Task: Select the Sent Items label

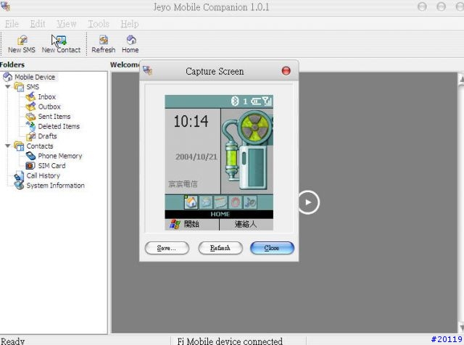Action: [54, 116]
